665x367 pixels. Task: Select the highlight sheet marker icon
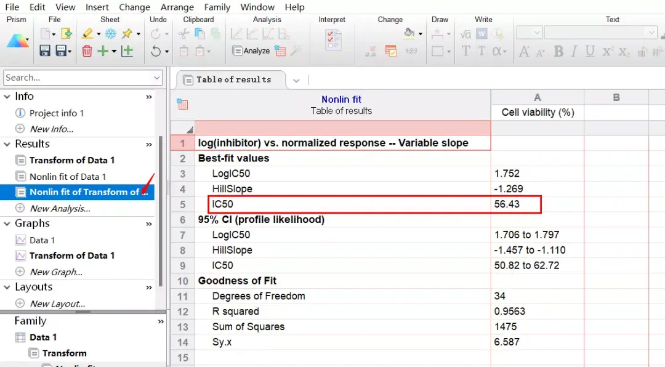pos(88,33)
